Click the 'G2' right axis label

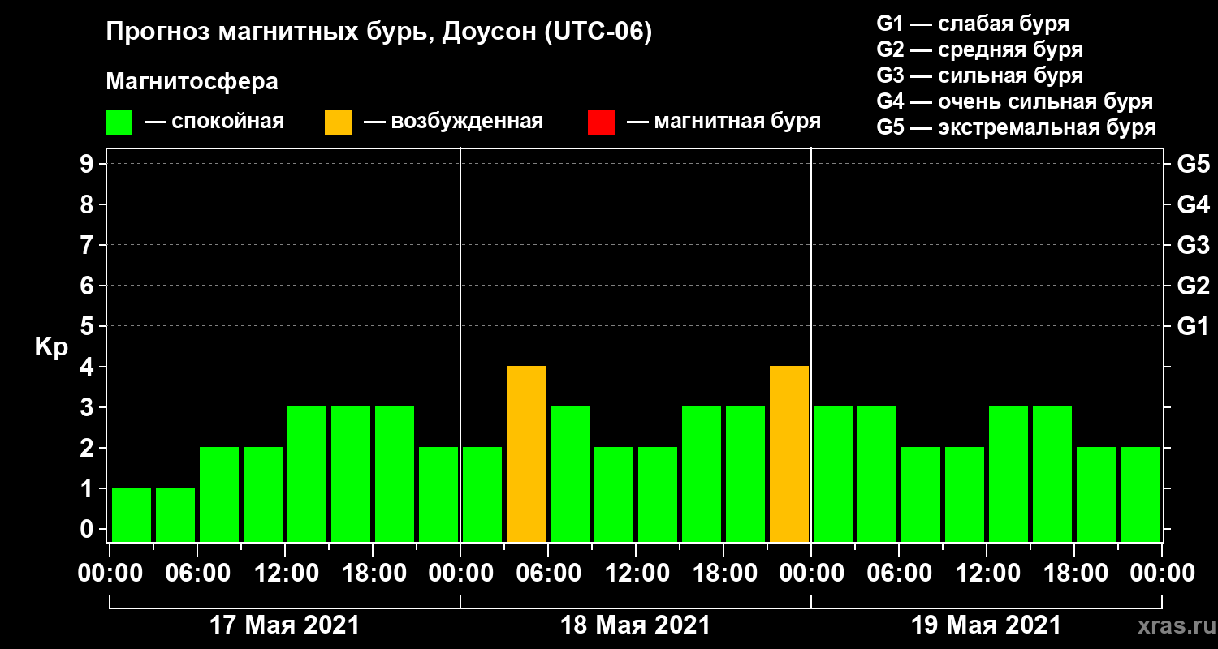click(x=1193, y=286)
